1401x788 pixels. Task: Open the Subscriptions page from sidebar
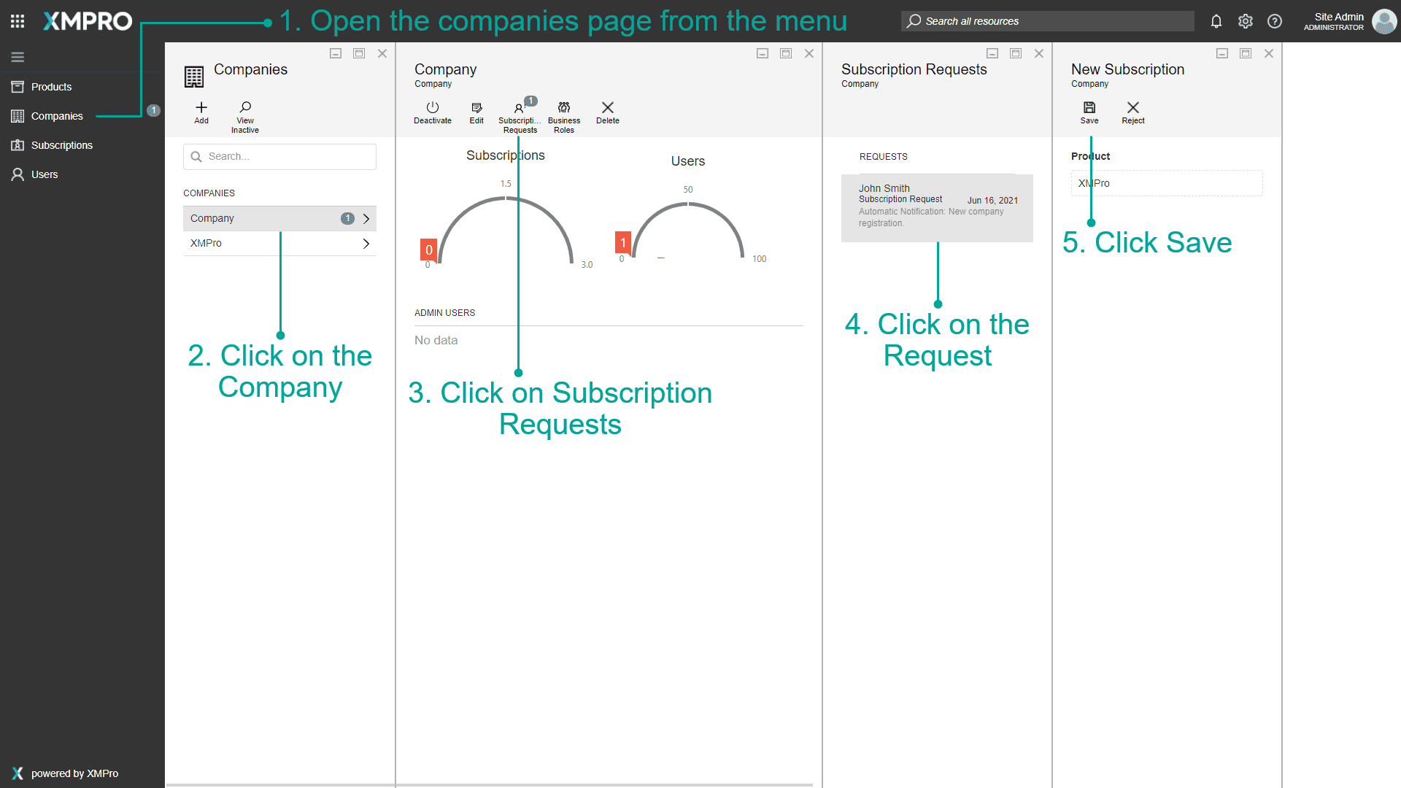coord(61,145)
